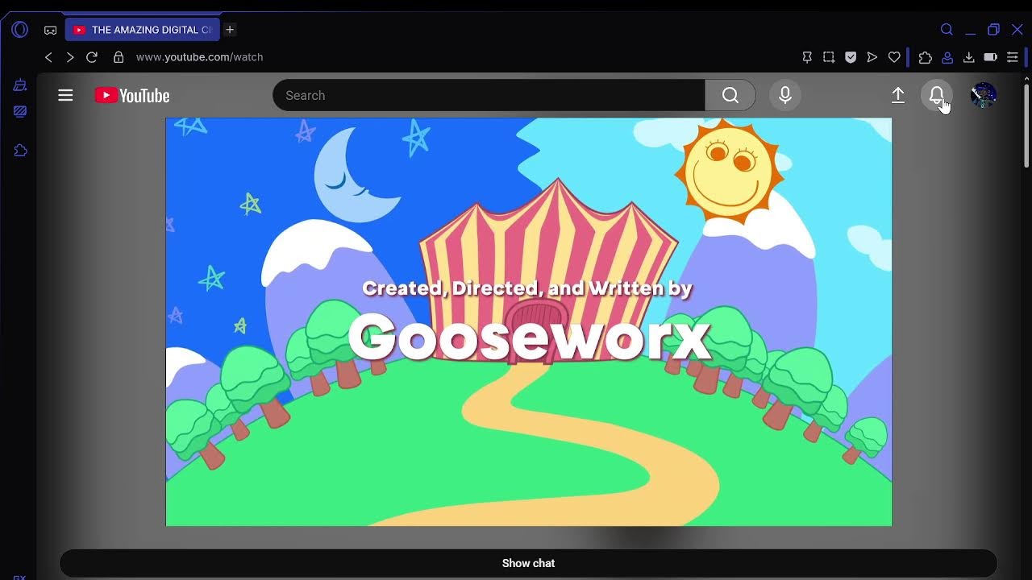
Task: Open YouTube notifications bell
Action: (937, 95)
